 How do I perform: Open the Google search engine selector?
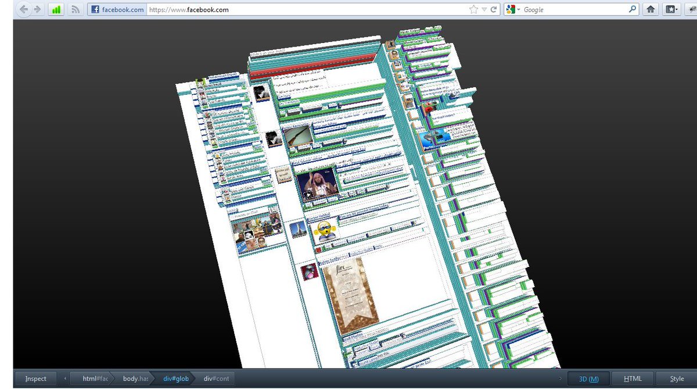click(x=513, y=9)
